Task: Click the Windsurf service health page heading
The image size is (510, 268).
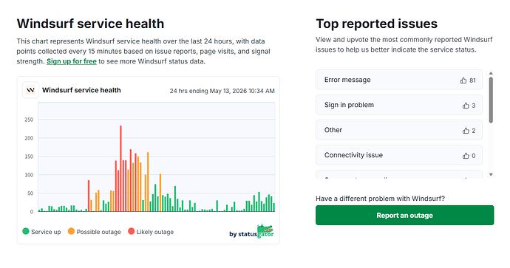Action: 90,24
